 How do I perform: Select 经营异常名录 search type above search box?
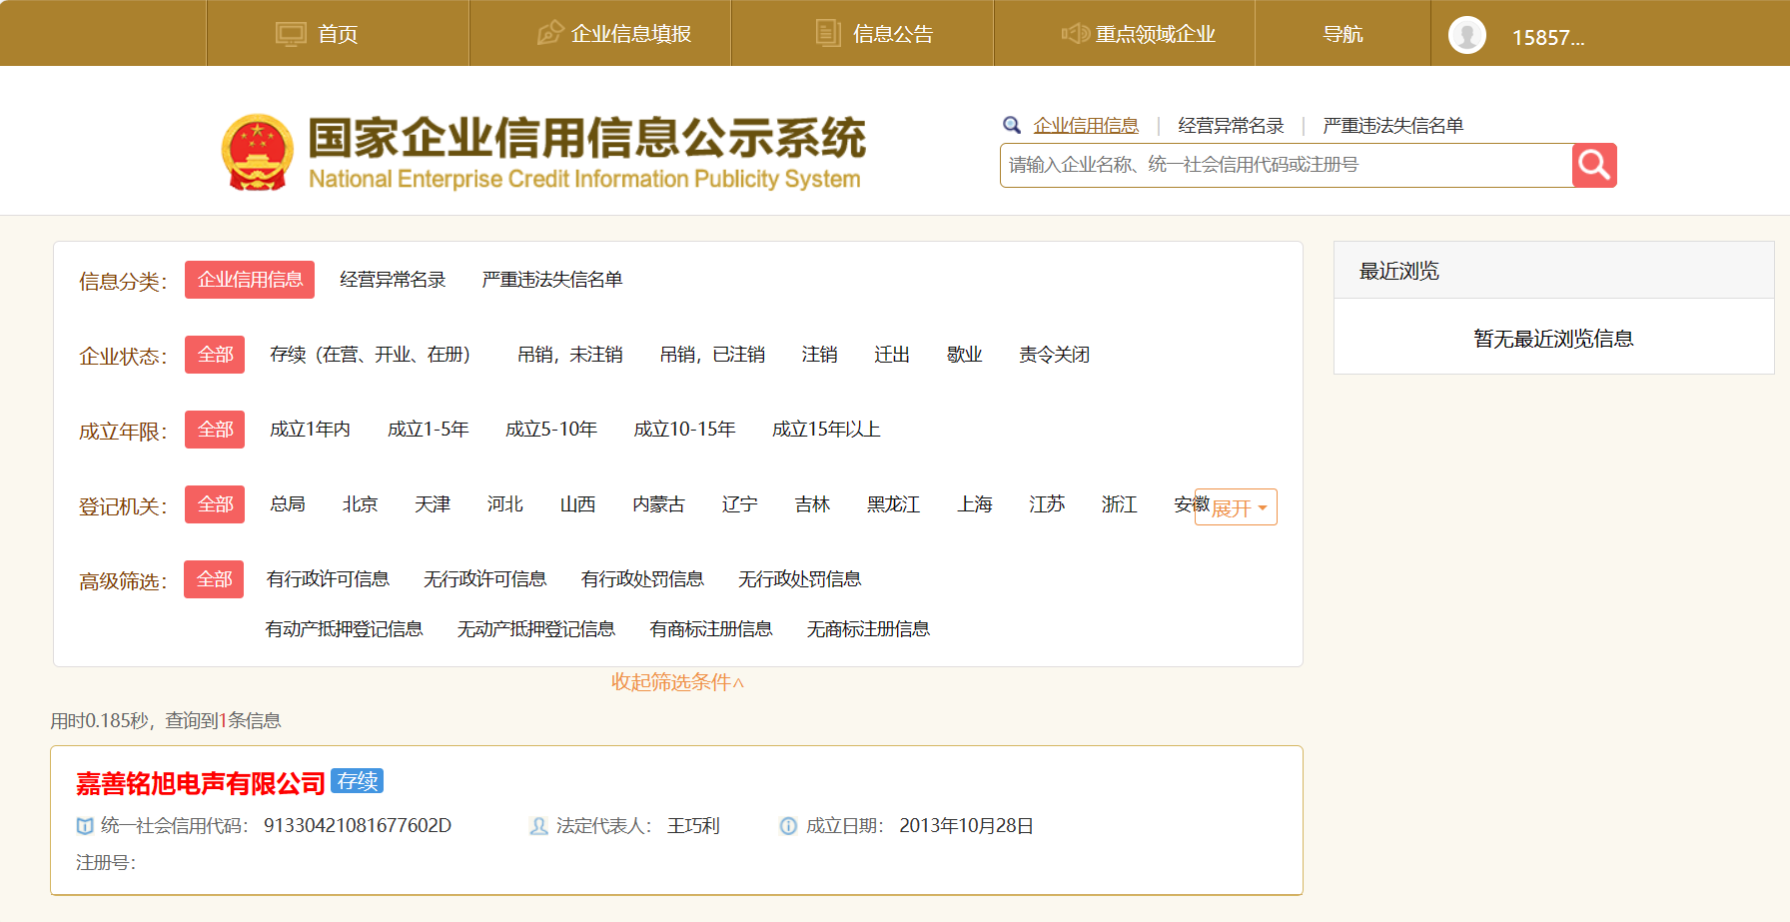(1231, 125)
